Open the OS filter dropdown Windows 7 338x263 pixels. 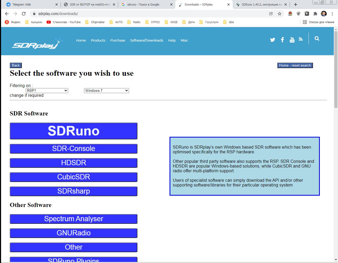pyautogui.click(x=106, y=90)
